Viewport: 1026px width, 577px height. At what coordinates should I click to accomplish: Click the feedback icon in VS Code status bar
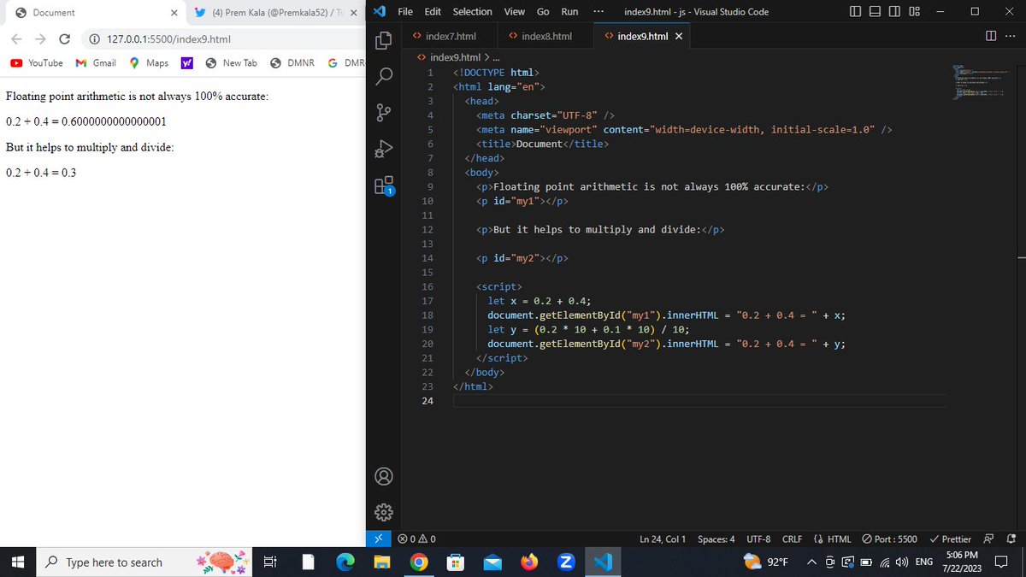(989, 539)
